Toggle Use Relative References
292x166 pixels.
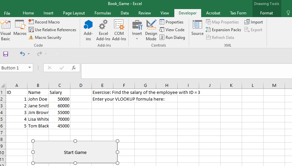pyautogui.click(x=52, y=30)
